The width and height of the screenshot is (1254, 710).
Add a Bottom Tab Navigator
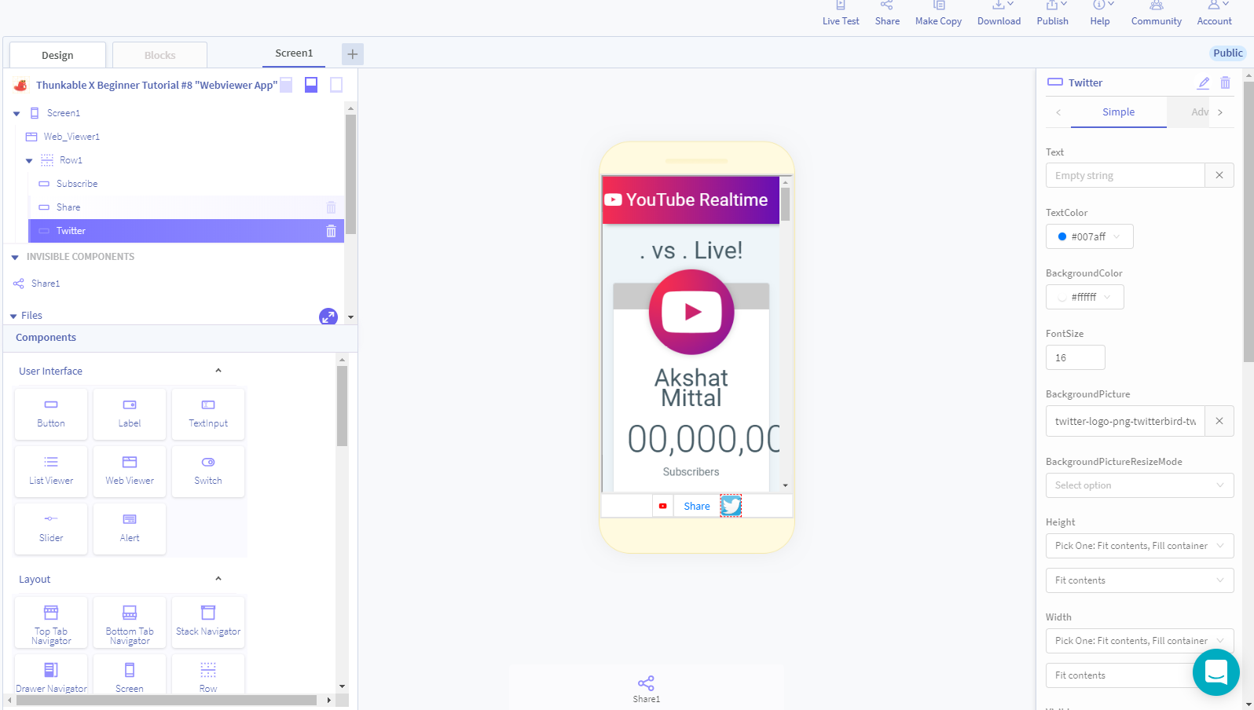tap(130, 622)
